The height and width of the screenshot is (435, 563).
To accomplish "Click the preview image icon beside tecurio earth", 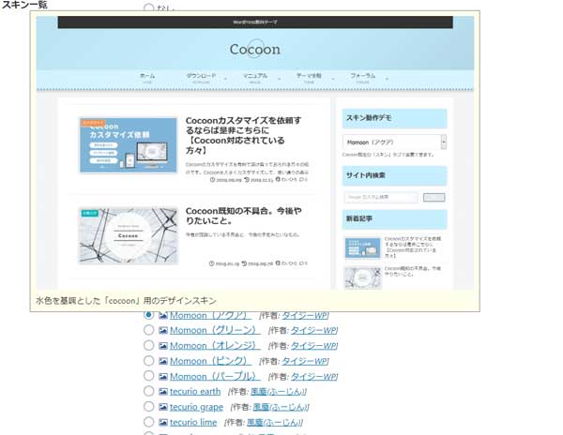I will click(x=163, y=391).
